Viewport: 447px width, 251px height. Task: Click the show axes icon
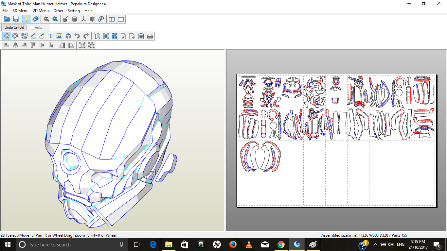tap(83, 19)
